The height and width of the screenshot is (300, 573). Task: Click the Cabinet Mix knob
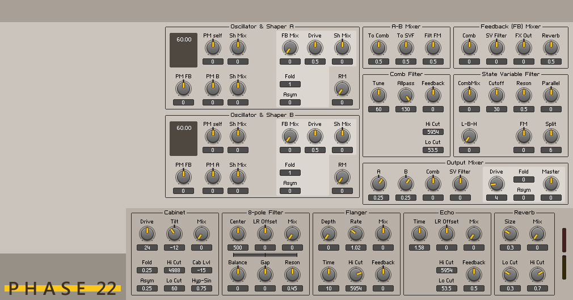click(x=201, y=234)
